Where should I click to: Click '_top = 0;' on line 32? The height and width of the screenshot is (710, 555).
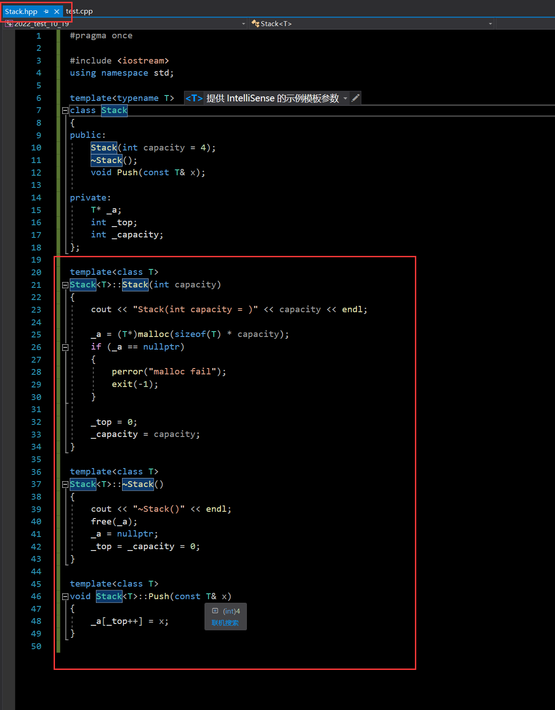pos(114,422)
